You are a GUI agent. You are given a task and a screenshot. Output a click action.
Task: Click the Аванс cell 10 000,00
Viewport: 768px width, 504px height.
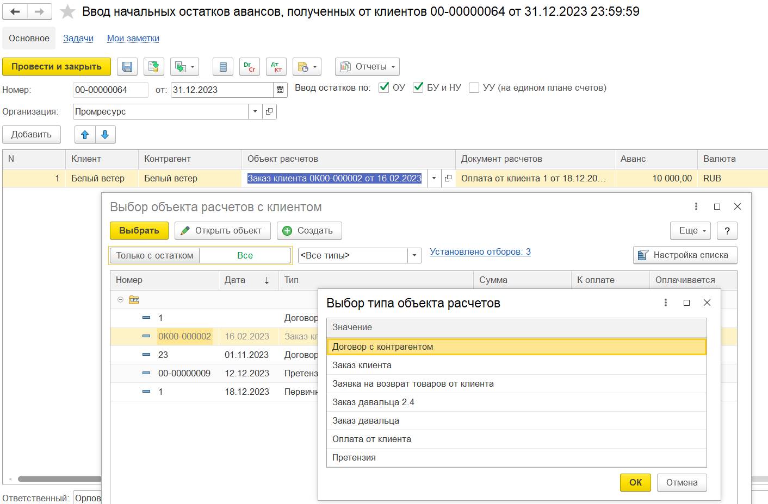pyautogui.click(x=656, y=178)
